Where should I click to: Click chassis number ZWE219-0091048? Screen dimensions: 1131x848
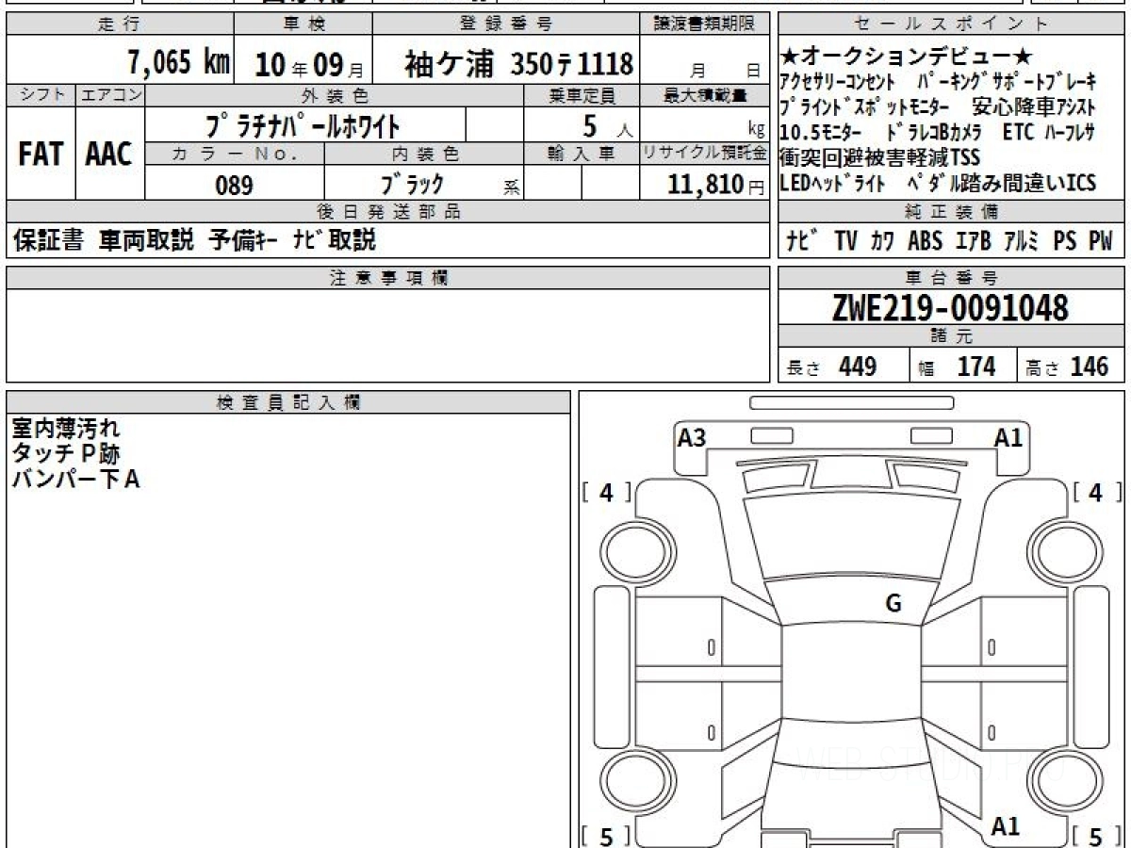point(950,307)
